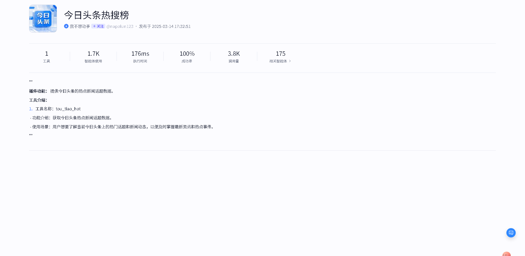
Task: Click the pink mascot at the bottom corner
Action: (506, 254)
